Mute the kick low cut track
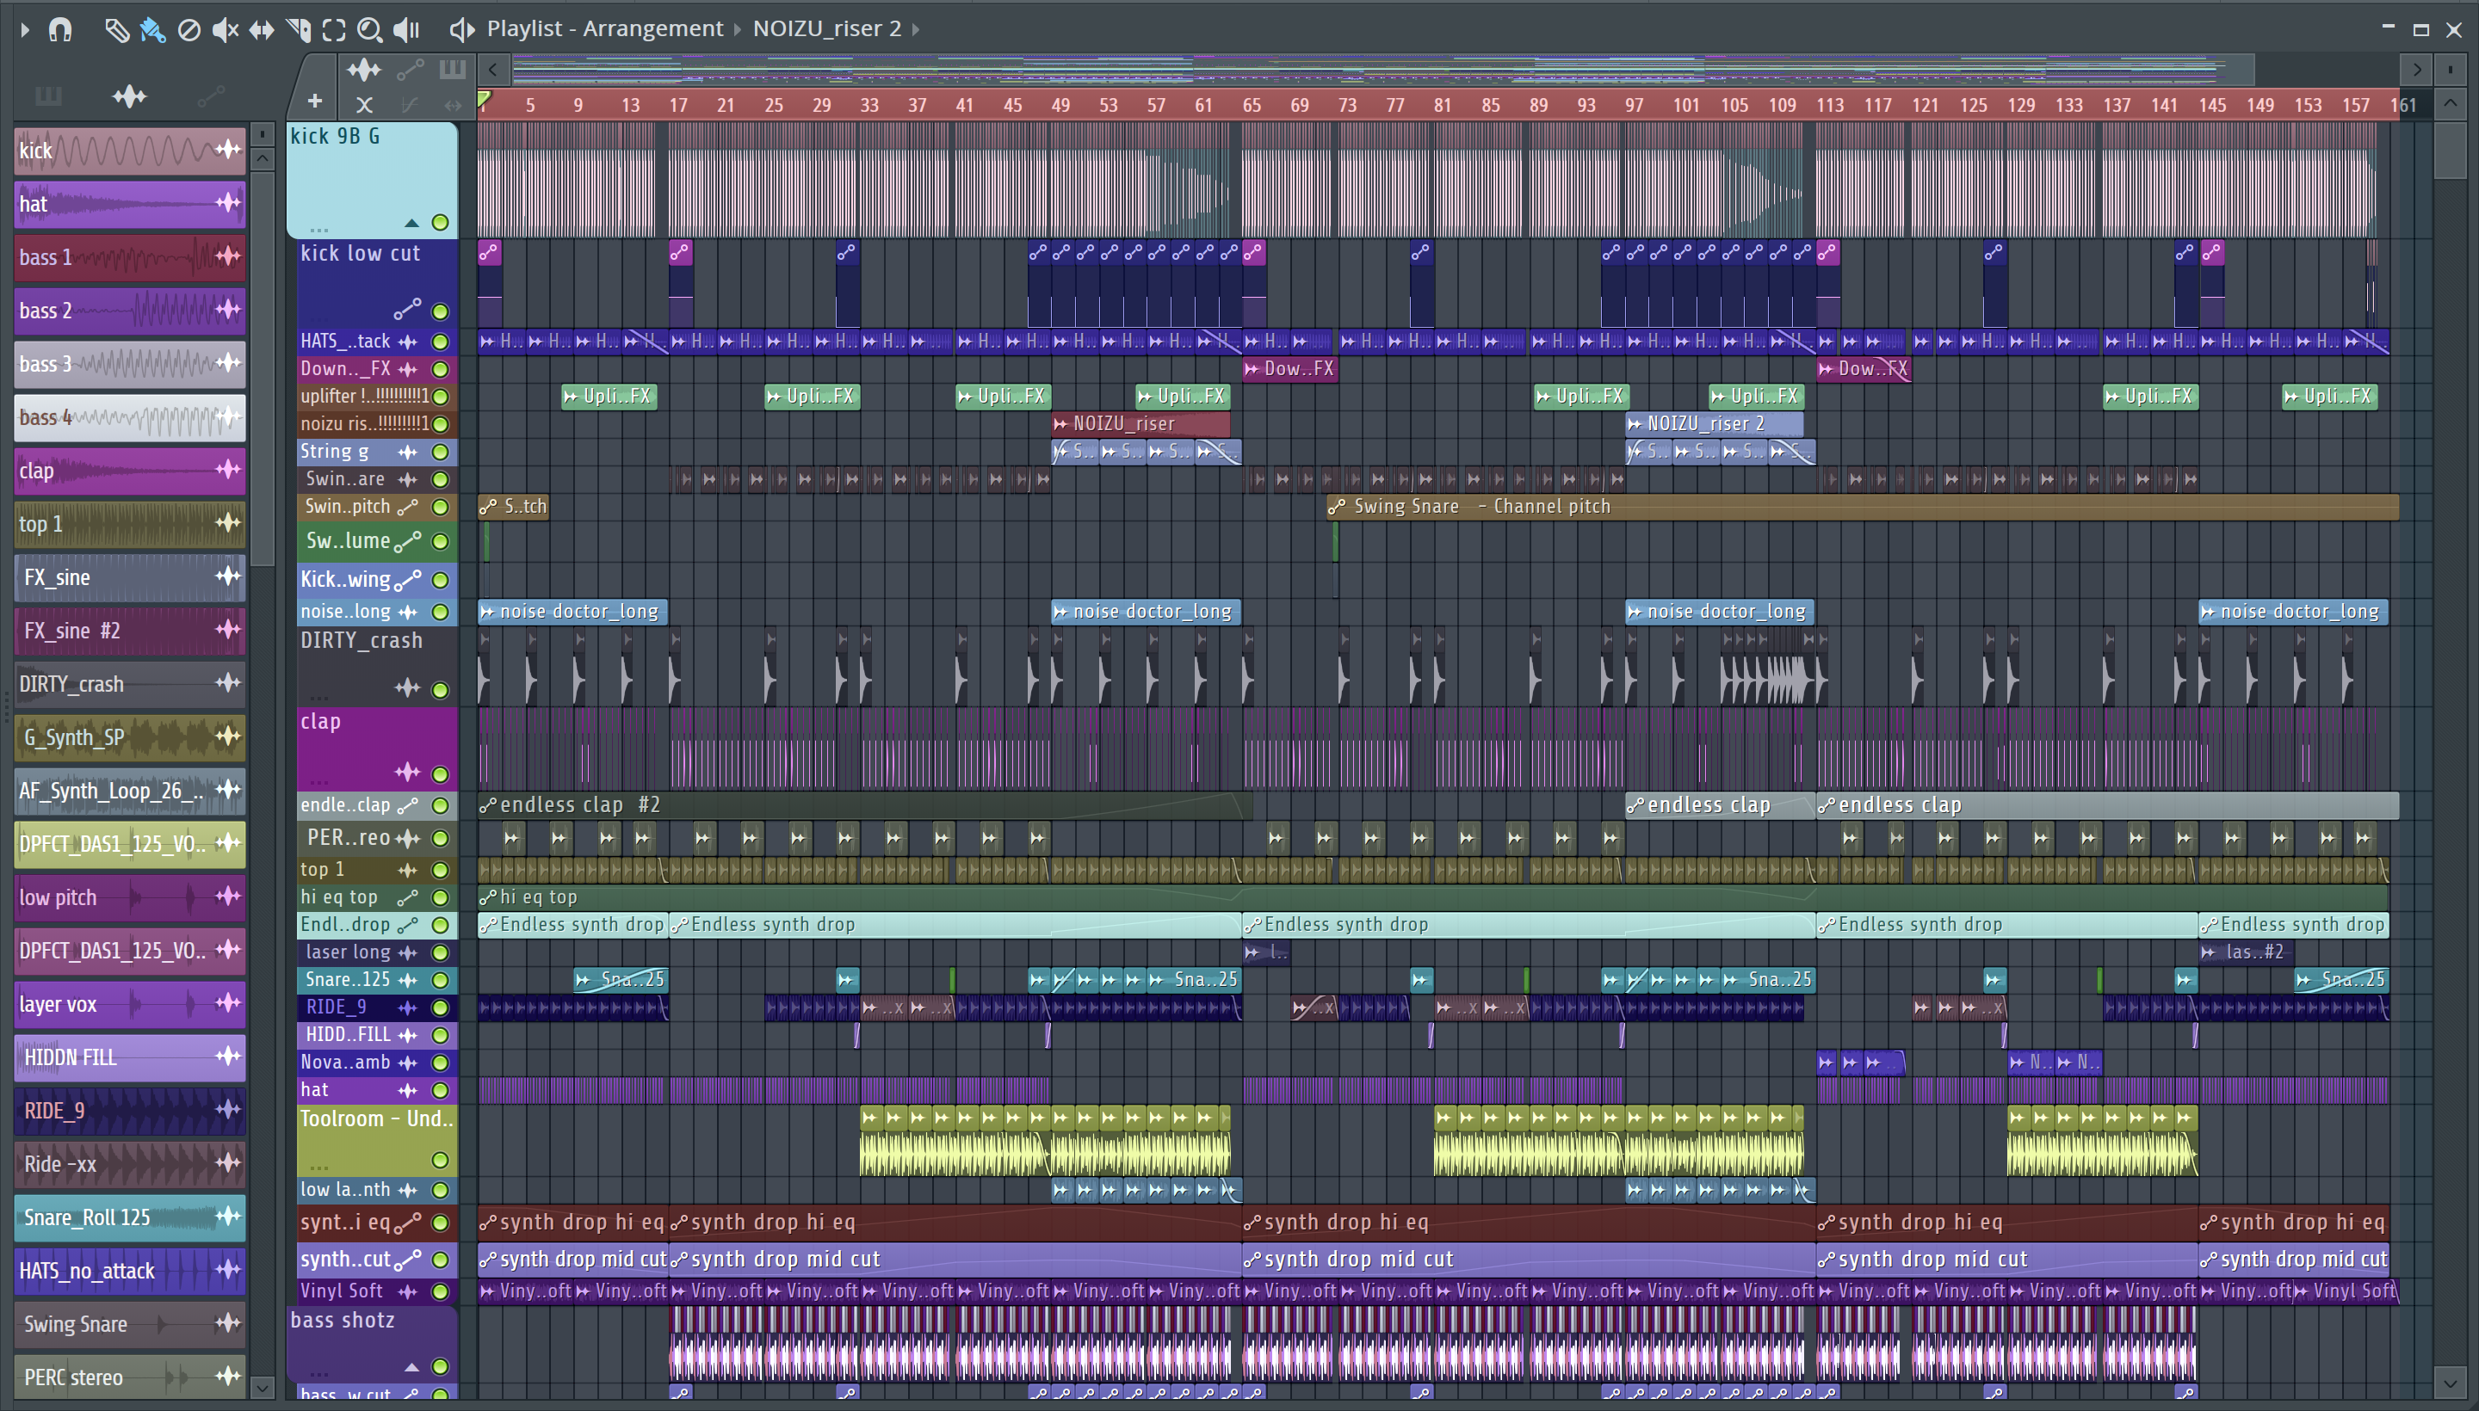 (440, 311)
